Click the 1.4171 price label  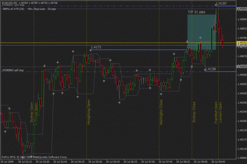coord(96,47)
